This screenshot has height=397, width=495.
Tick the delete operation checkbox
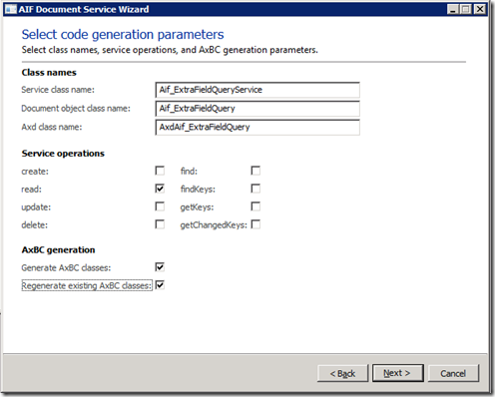tap(160, 224)
